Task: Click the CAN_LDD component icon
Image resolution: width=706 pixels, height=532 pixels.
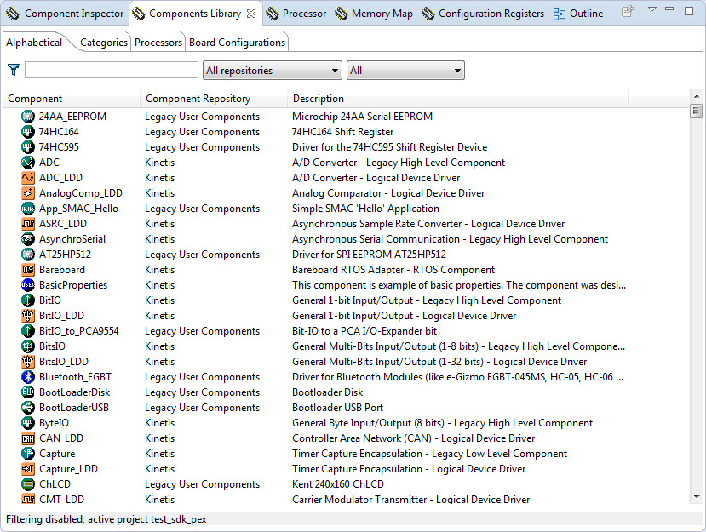Action: tap(27, 438)
